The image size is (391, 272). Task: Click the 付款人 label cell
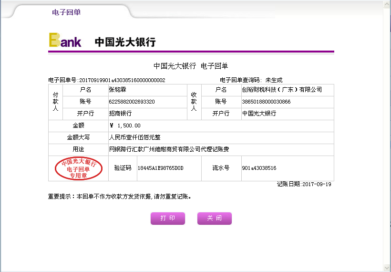point(55,102)
